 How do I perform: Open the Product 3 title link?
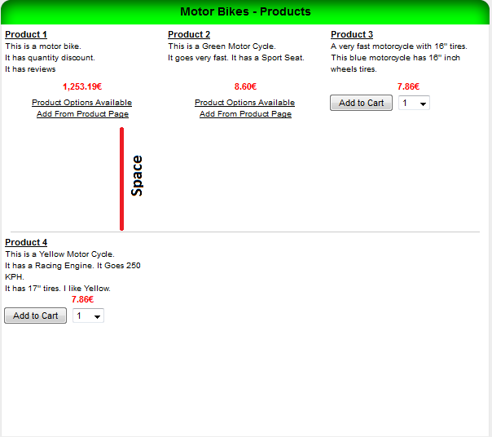[352, 34]
